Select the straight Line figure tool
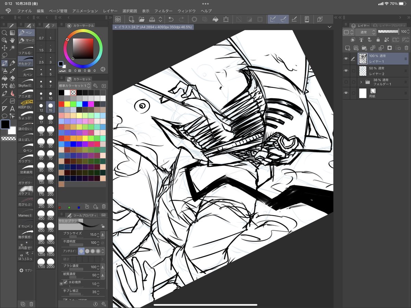The height and width of the screenshot is (308, 411). click(4, 101)
